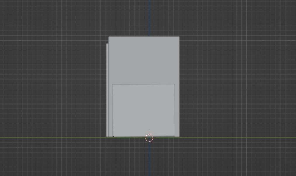Click the red-white 3D cursor circle
Image resolution: width=296 pixels, height=176 pixels.
pyautogui.click(x=149, y=138)
